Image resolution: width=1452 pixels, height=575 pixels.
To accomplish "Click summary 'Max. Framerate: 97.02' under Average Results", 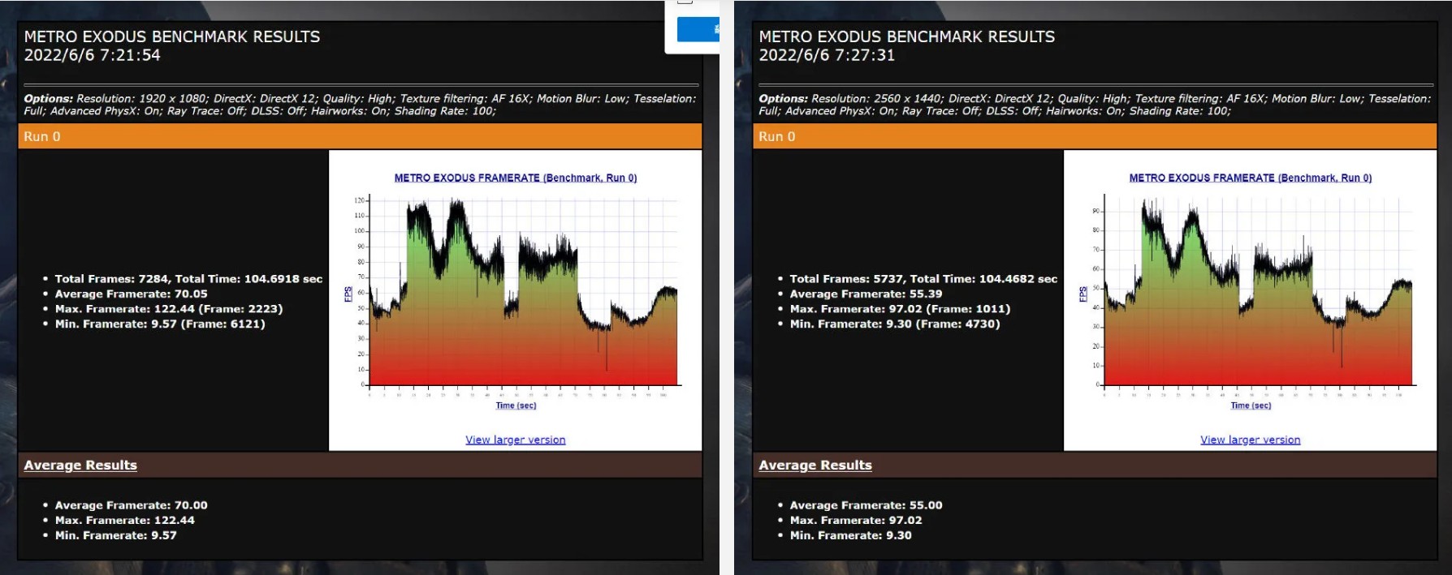I will (x=856, y=521).
